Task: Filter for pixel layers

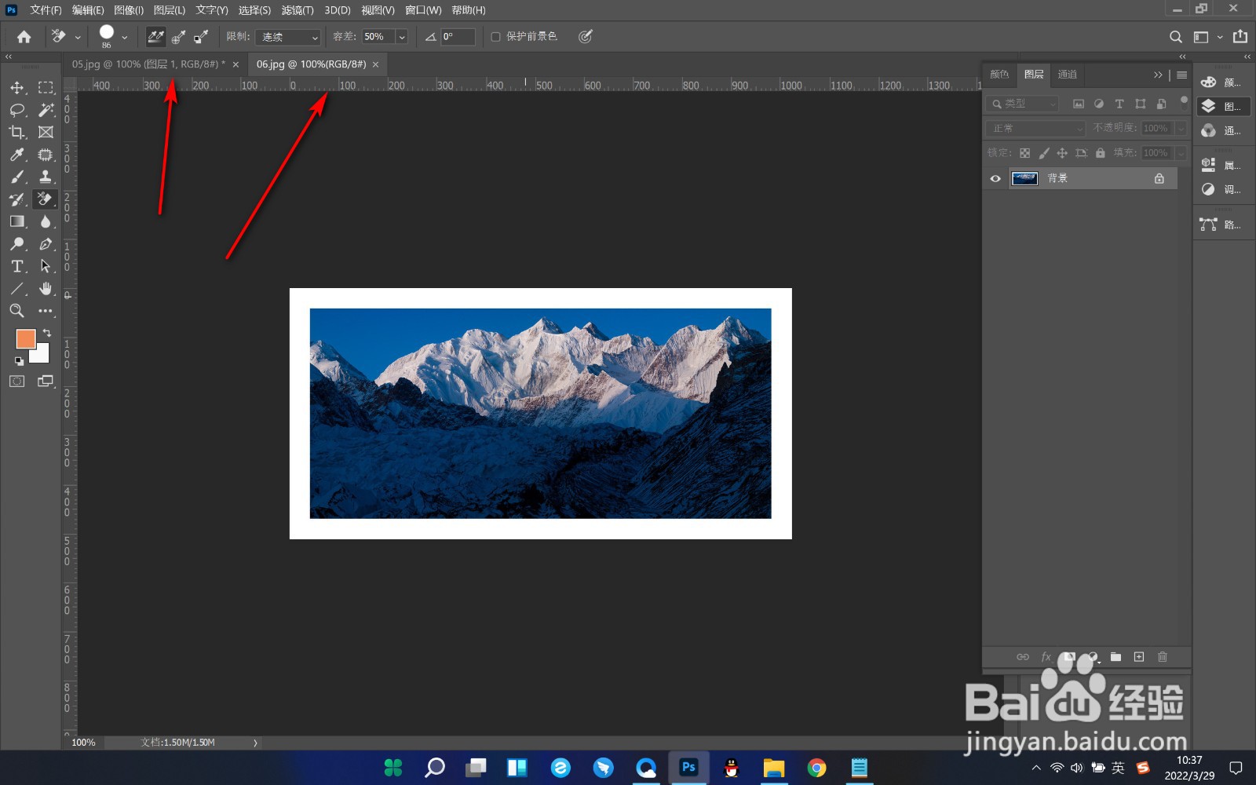Action: pyautogui.click(x=1079, y=104)
